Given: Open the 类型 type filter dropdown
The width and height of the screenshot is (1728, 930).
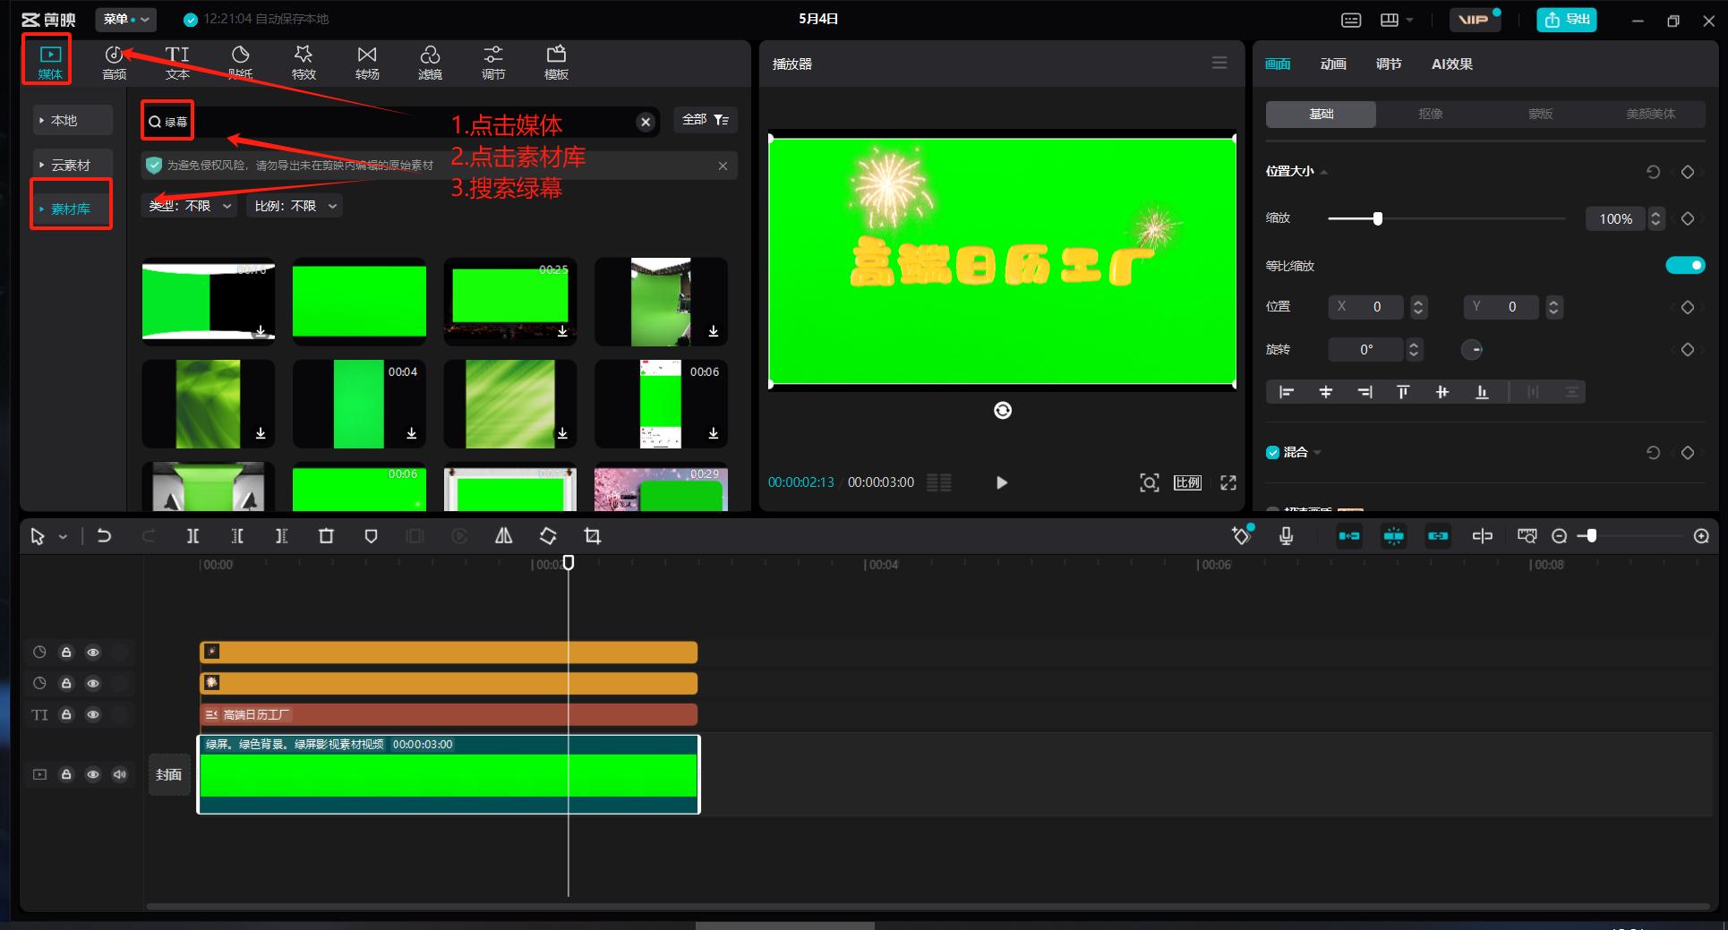Looking at the screenshot, I should (191, 206).
